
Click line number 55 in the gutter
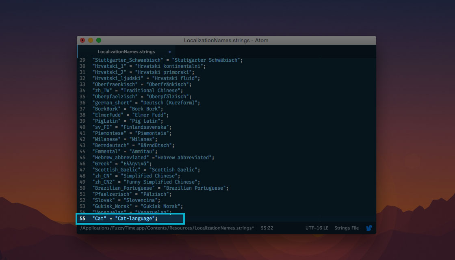[82, 219]
